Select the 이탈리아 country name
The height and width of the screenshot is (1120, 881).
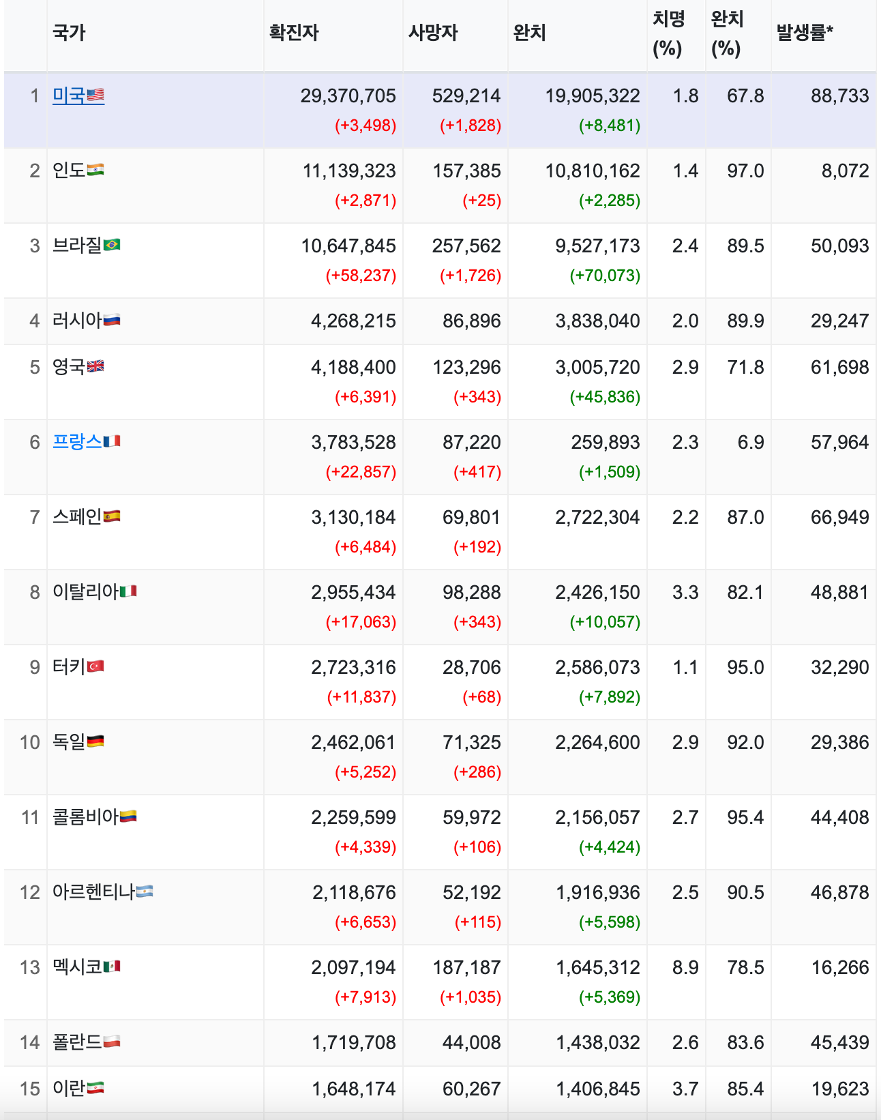tap(85, 592)
